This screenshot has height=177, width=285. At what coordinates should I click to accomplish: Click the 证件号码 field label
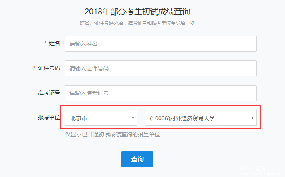49,68
